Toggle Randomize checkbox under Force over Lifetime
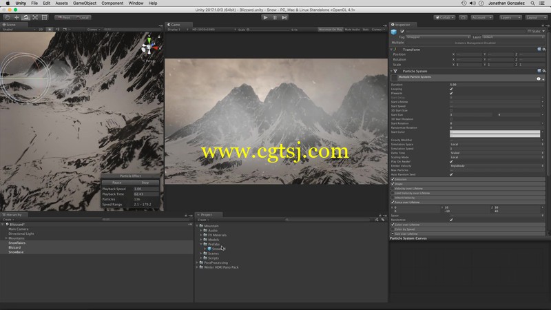 tap(451, 220)
